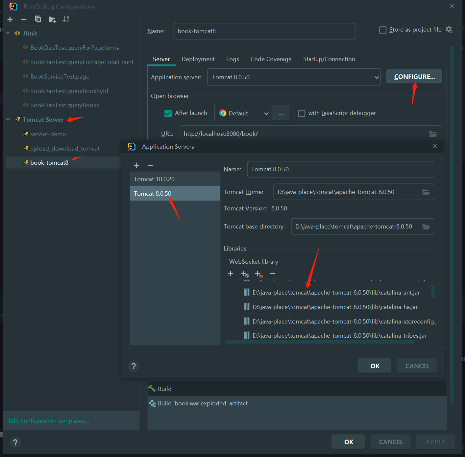
Task: Create a new configuration folder
Action: [52, 19]
